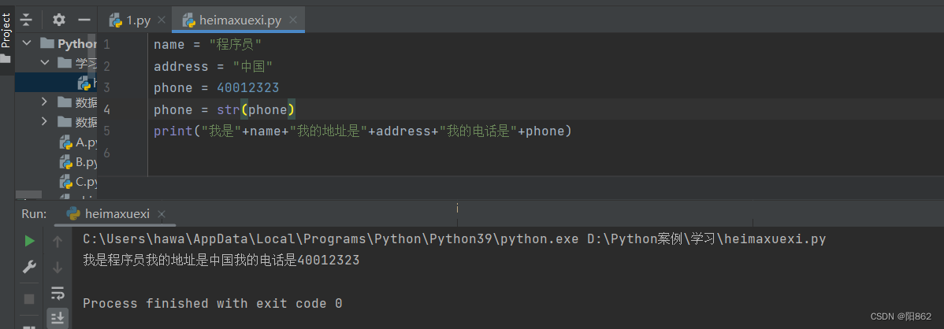
Task: Open Project panel gear settings
Action: [59, 20]
